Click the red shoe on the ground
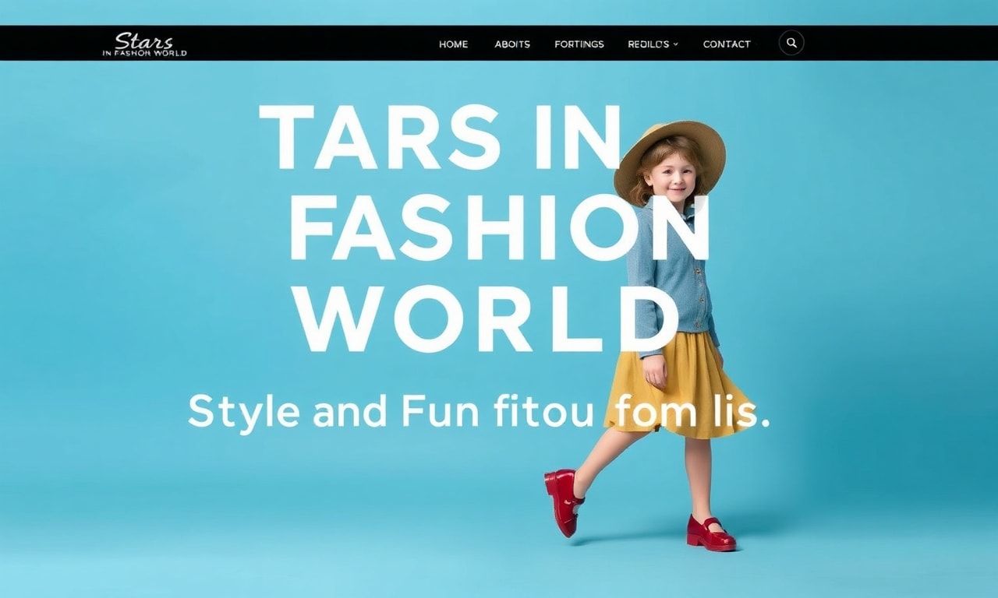This screenshot has height=598, width=998. pos(710,534)
